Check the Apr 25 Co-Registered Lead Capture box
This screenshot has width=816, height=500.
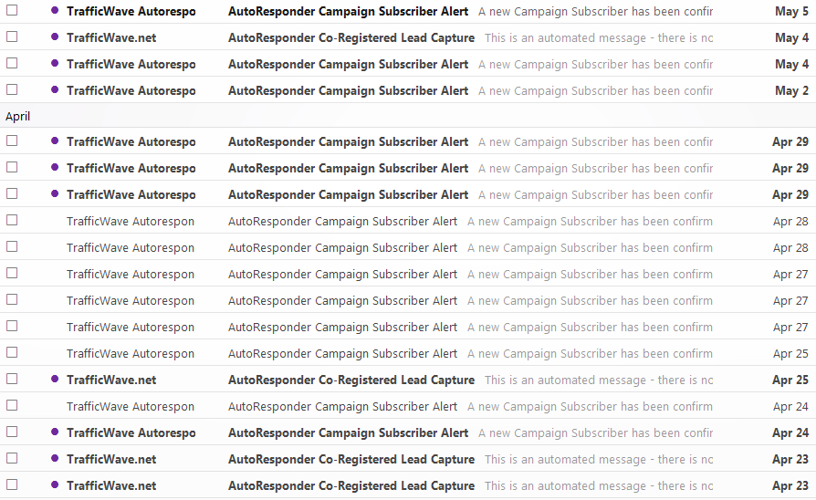point(12,380)
